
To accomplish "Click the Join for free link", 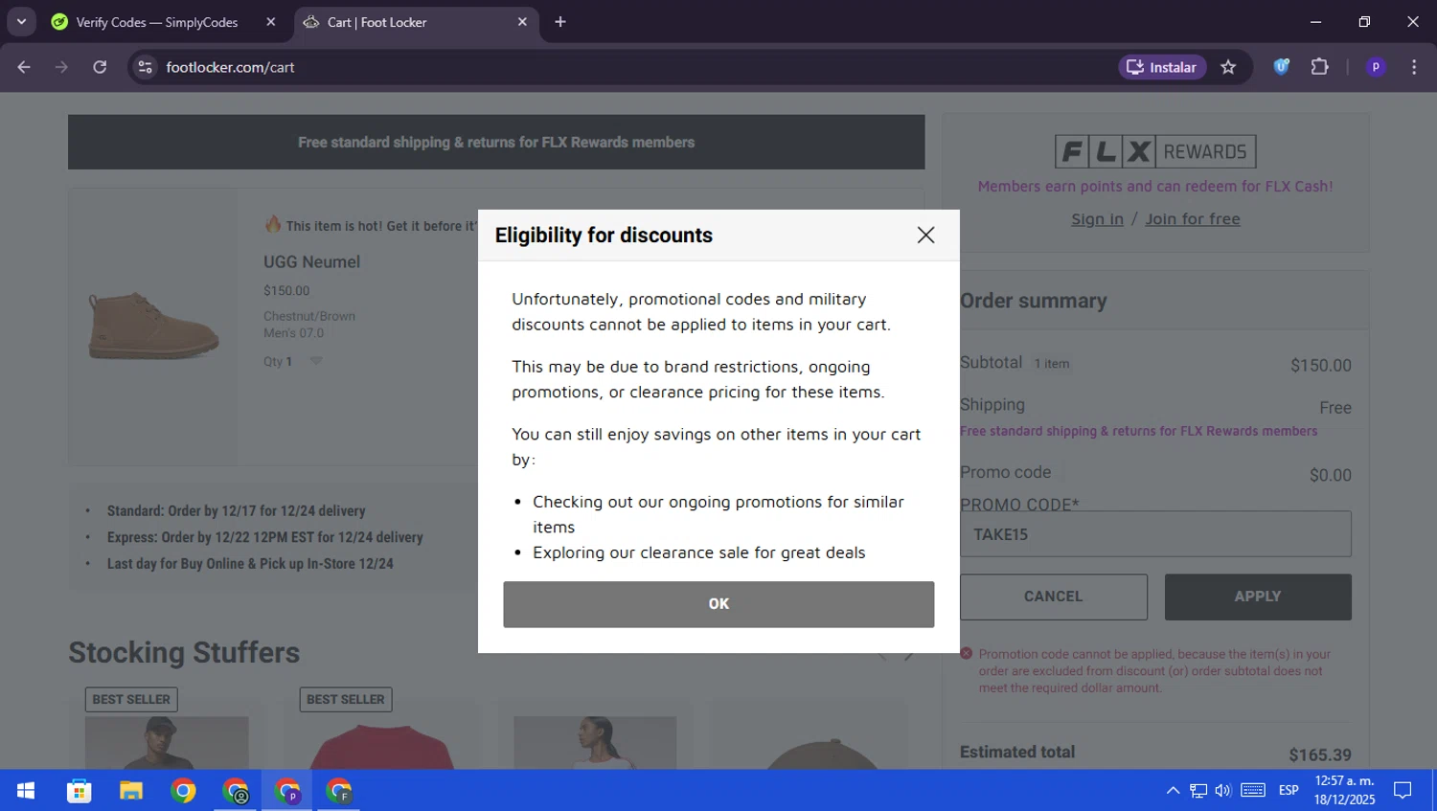I will [1193, 219].
